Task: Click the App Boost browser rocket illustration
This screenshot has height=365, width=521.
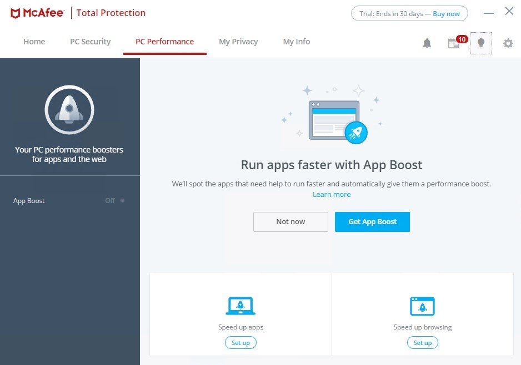Action: point(338,122)
